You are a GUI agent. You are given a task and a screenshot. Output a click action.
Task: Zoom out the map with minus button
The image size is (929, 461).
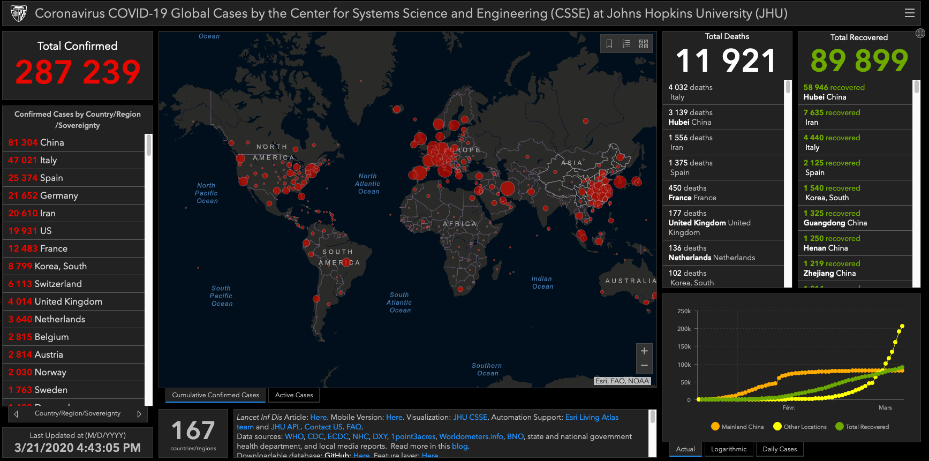pyautogui.click(x=644, y=366)
